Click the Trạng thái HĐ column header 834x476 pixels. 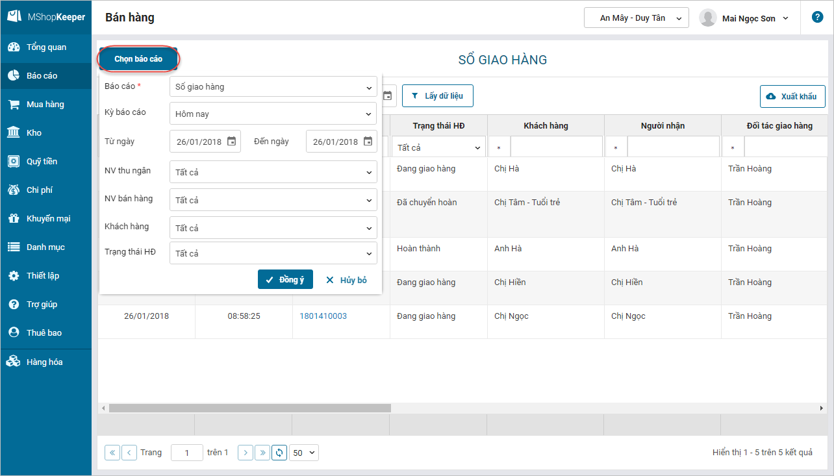438,125
